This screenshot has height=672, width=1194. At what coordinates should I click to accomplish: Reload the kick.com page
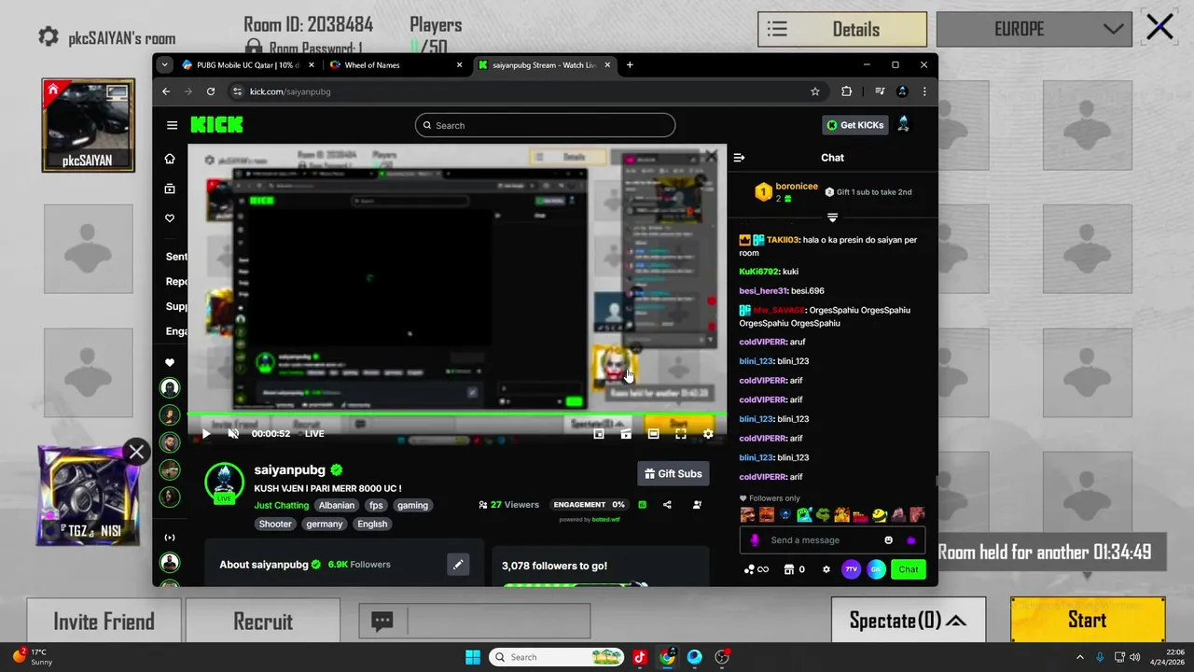[211, 91]
